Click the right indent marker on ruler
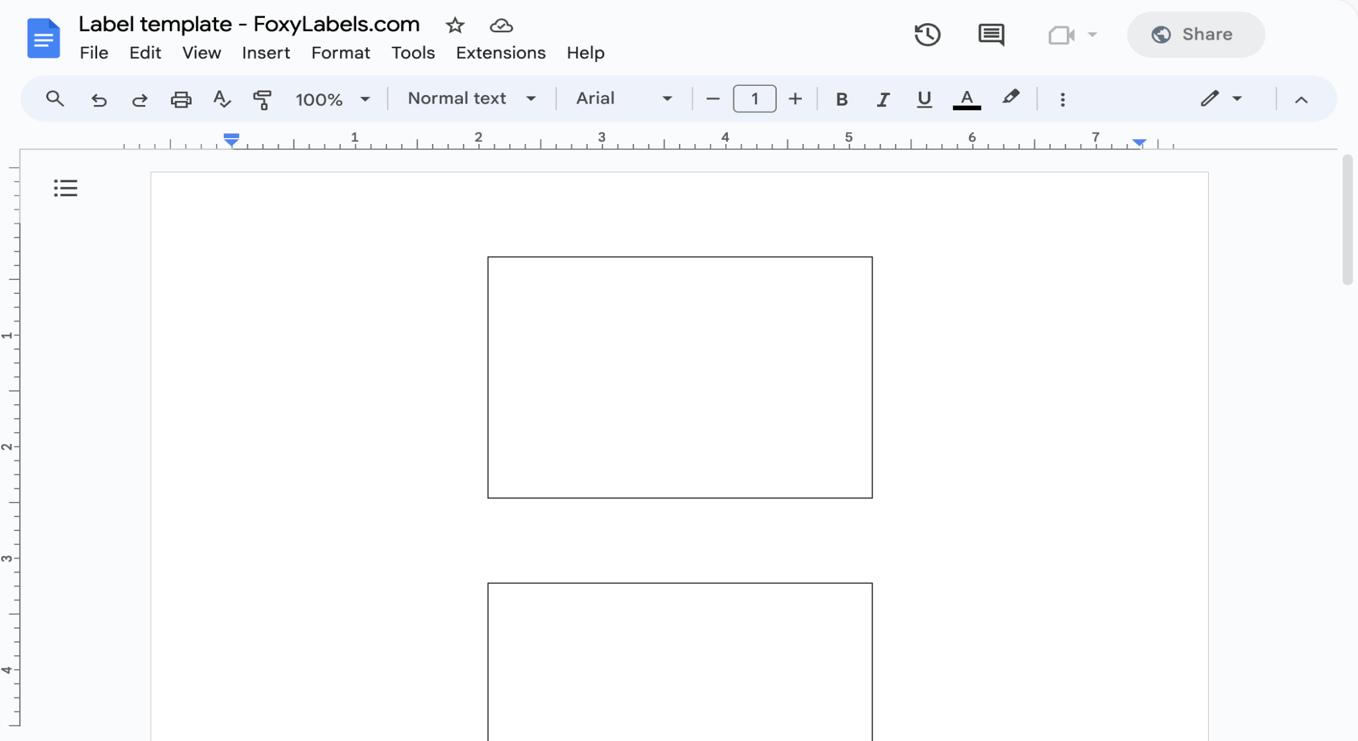 point(1139,142)
